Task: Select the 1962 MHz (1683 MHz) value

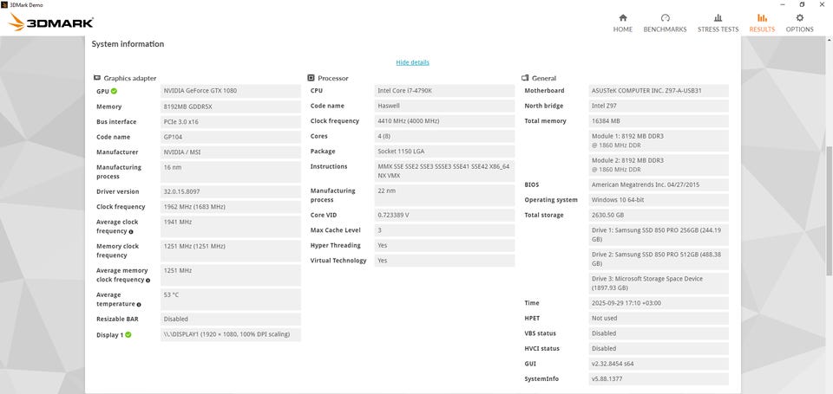Action: [231, 207]
